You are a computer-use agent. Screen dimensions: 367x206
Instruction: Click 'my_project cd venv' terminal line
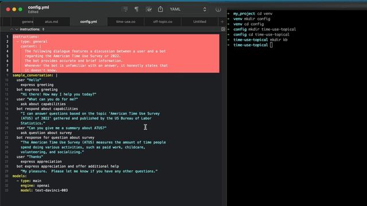click(x=253, y=14)
